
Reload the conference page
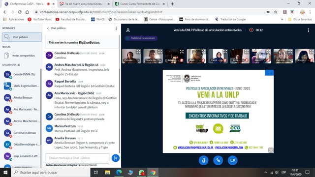click(20, 12)
